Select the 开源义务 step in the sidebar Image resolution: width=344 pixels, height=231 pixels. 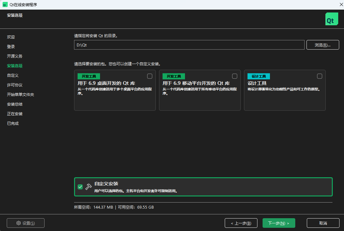[x=15, y=56]
